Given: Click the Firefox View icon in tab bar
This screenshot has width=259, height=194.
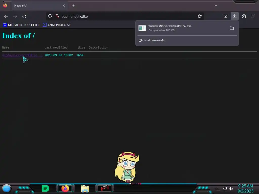Looking at the screenshot, I should [x=5, y=6].
